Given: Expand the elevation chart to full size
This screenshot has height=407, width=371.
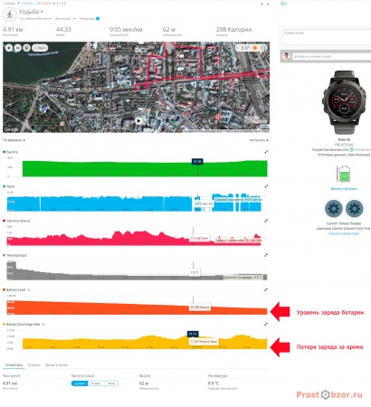Looking at the screenshot, I should (266, 152).
